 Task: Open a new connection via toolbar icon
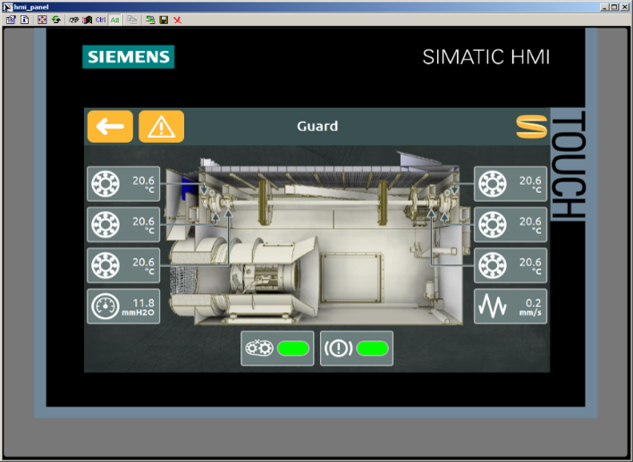click(150, 20)
